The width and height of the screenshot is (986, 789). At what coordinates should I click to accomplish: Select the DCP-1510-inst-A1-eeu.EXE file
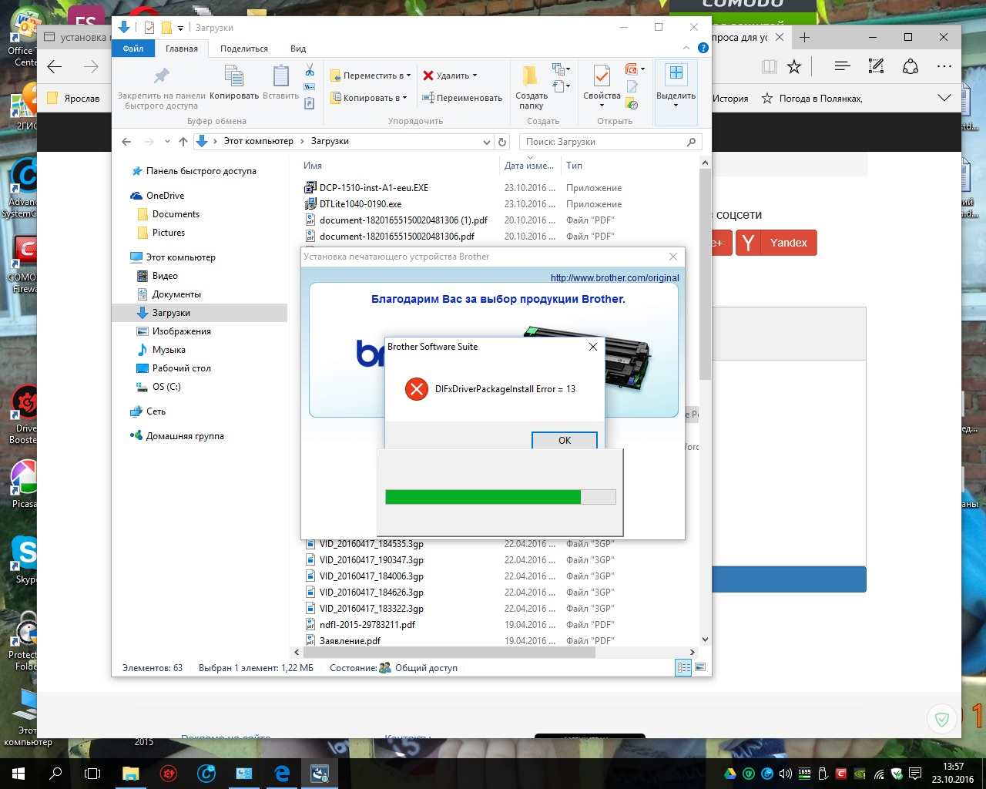pos(374,188)
